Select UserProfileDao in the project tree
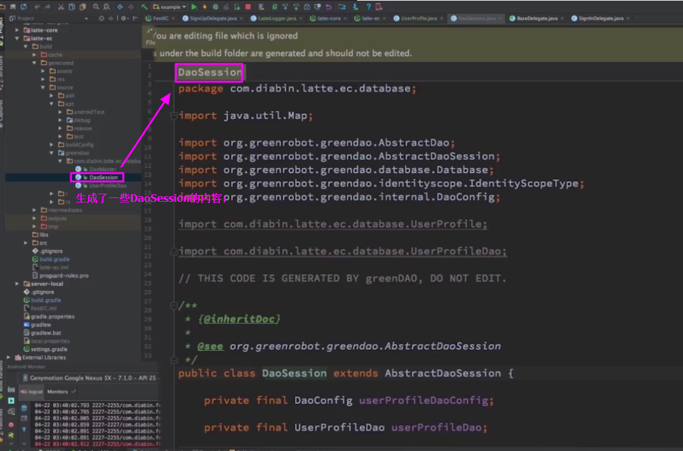Screen dimensions: 683x451 (x=100, y=185)
